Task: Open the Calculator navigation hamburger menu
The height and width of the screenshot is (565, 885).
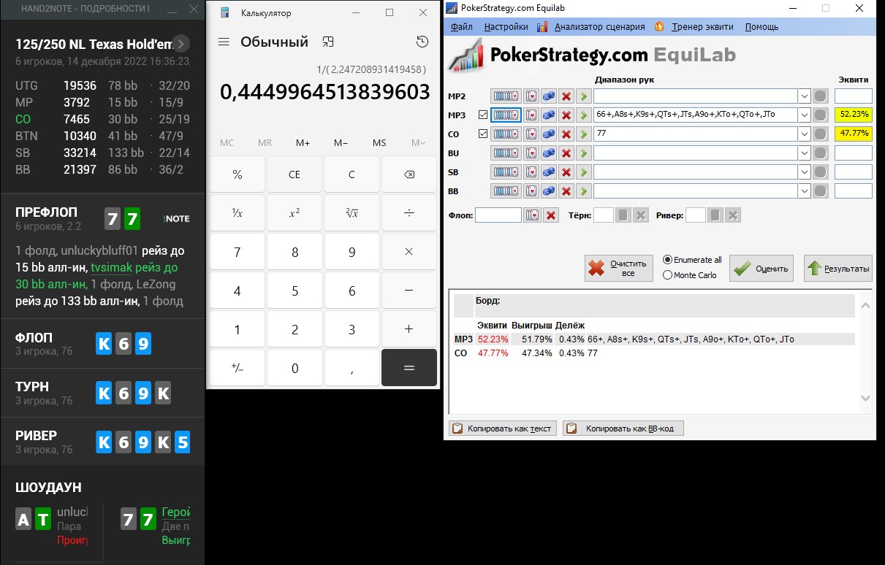Action: click(224, 42)
